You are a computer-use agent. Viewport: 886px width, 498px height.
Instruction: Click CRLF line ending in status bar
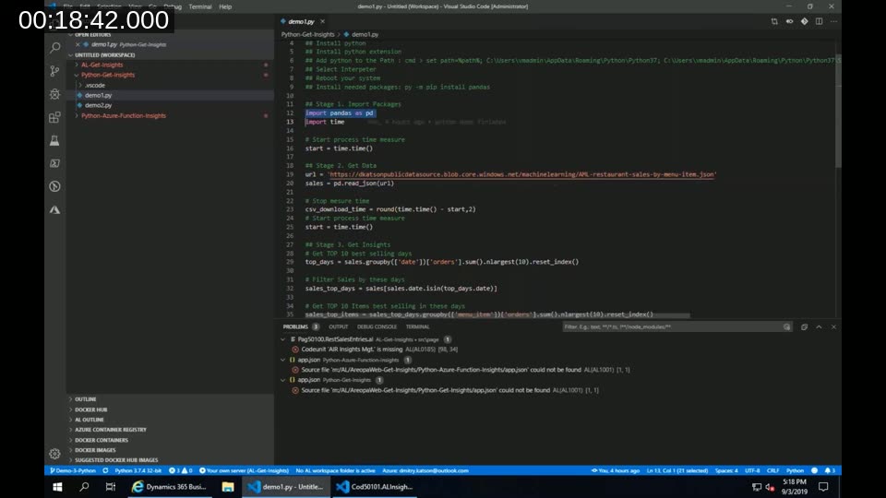[772, 470]
